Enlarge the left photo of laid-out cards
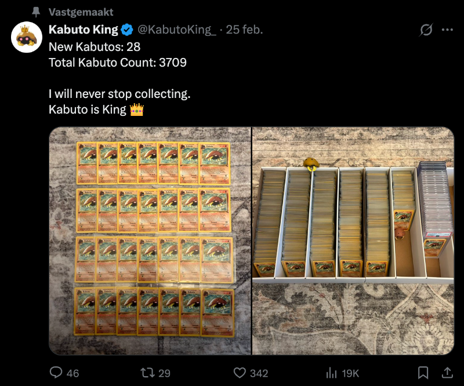Image resolution: width=464 pixels, height=386 pixels. point(150,241)
